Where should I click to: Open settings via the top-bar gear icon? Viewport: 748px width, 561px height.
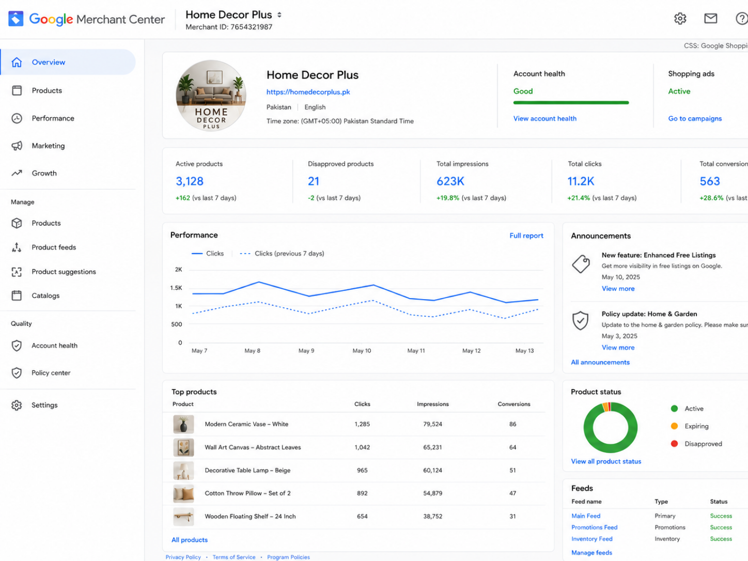[680, 19]
